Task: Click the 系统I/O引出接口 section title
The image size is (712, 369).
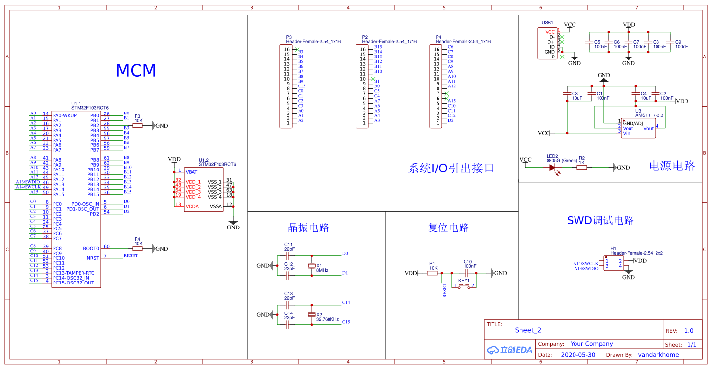Action: point(451,168)
